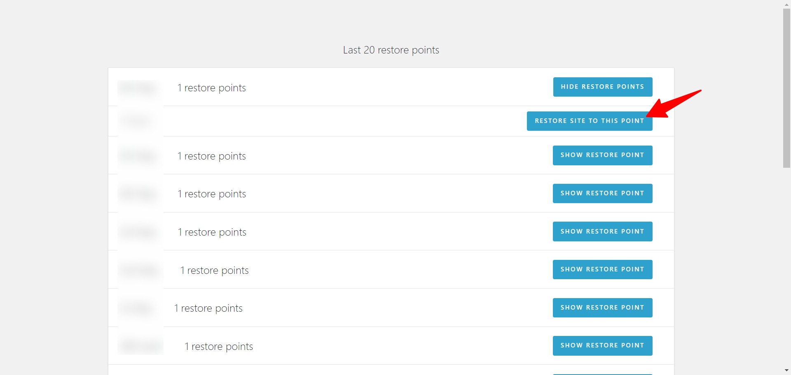Open the first Show Restore Point button

pyautogui.click(x=603, y=155)
